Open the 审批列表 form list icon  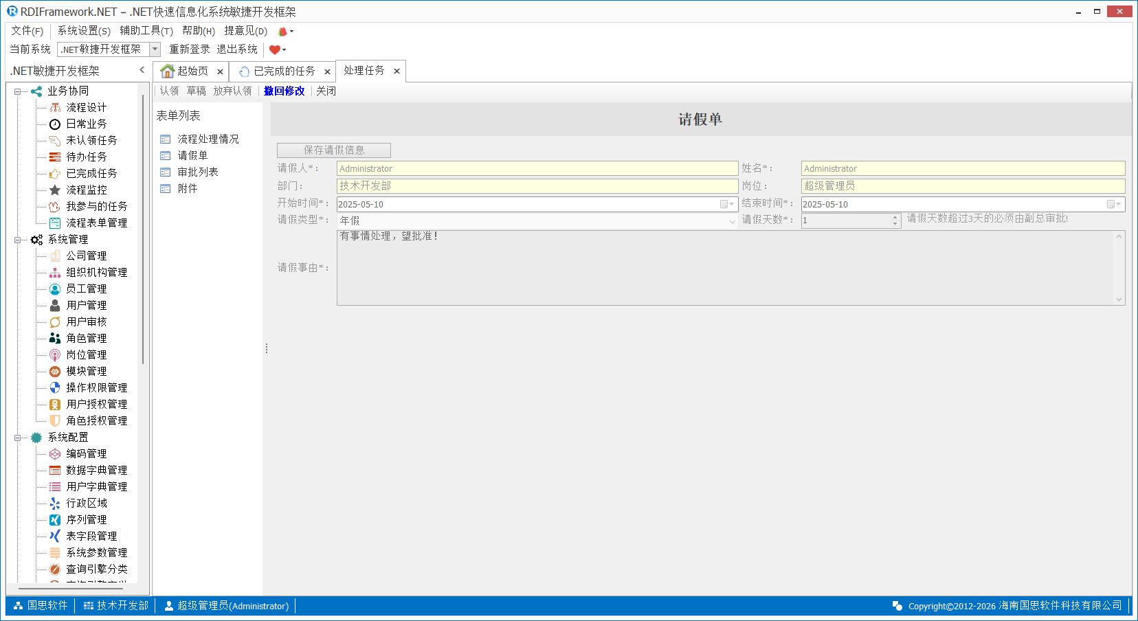166,172
